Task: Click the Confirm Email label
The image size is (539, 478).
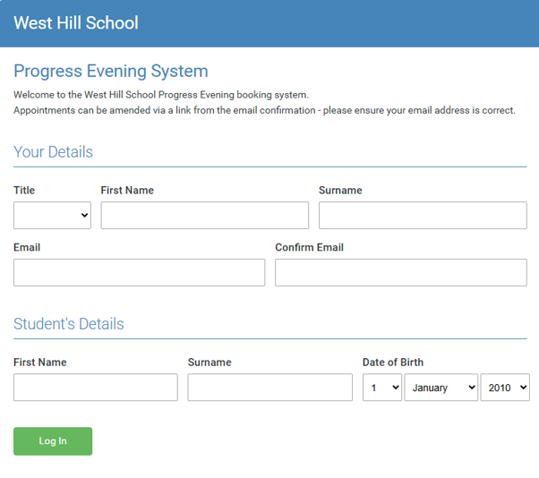Action: [310, 247]
